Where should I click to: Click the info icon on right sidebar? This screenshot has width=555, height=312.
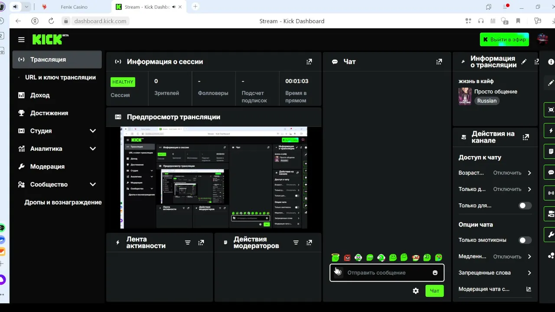pyautogui.click(x=551, y=62)
